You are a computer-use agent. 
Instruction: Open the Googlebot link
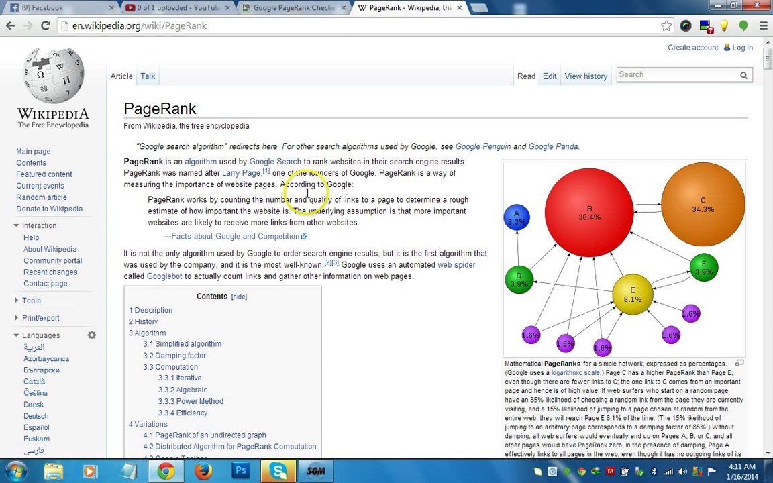coord(164,276)
